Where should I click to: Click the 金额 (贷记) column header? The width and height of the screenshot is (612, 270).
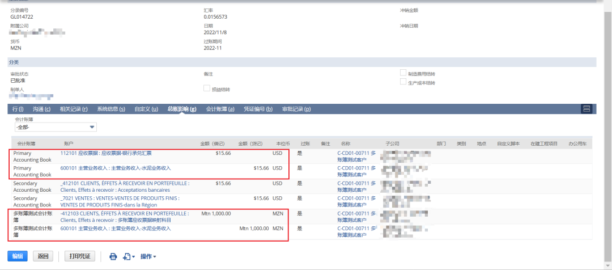click(250, 144)
